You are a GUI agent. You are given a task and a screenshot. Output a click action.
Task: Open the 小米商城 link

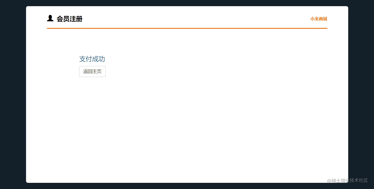(x=319, y=19)
